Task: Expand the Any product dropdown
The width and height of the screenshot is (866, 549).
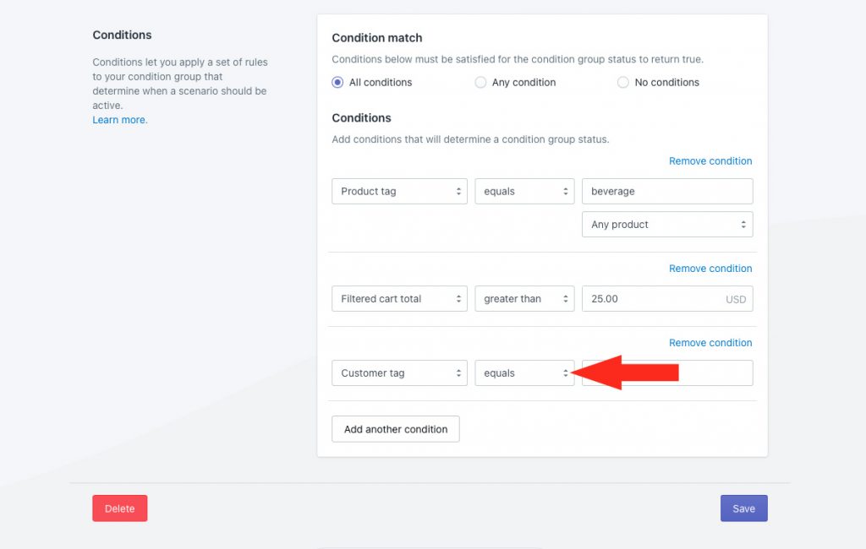Action: (x=667, y=225)
